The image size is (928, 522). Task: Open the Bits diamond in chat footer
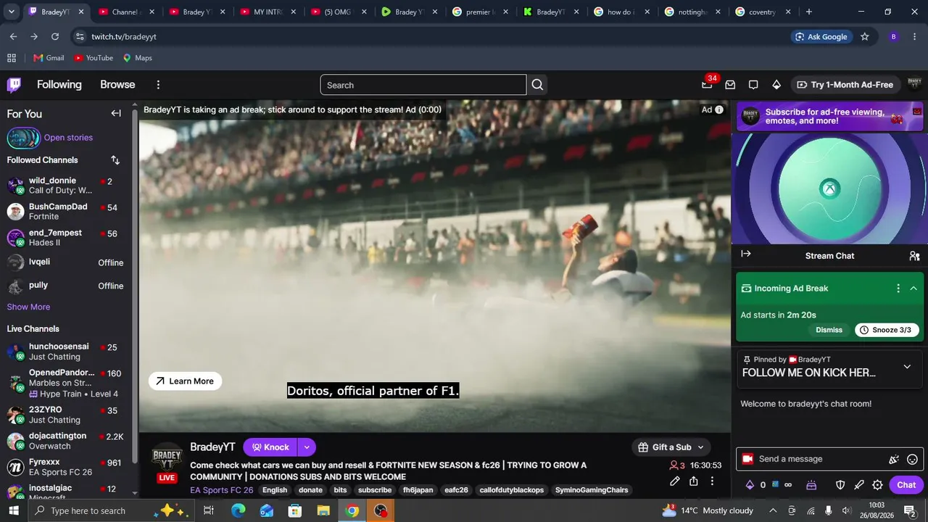[x=750, y=485]
